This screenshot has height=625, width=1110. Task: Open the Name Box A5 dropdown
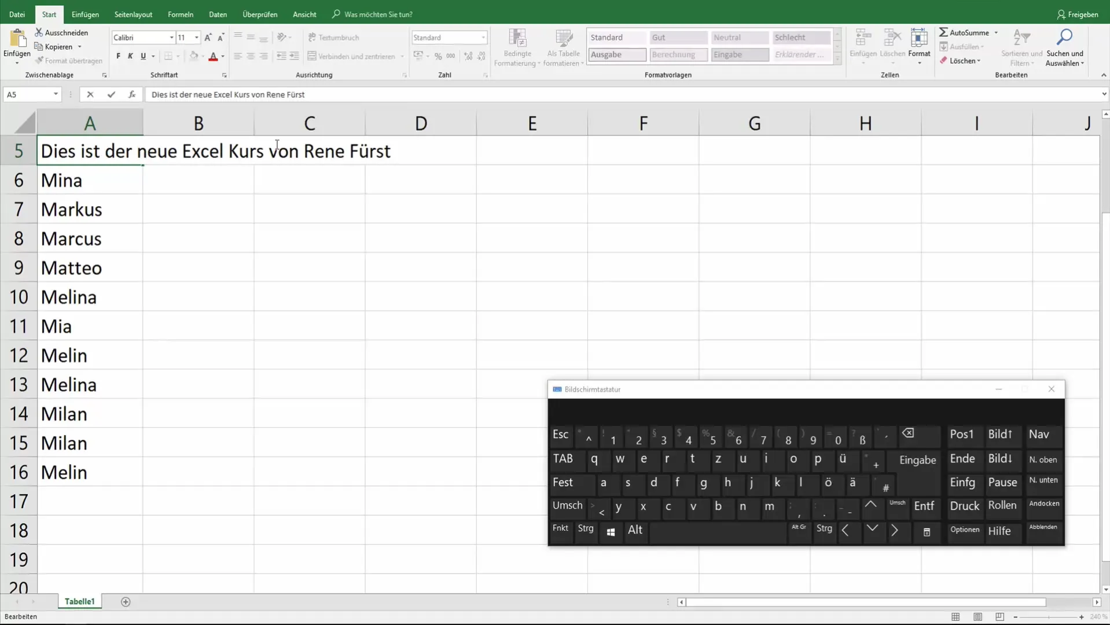(56, 94)
